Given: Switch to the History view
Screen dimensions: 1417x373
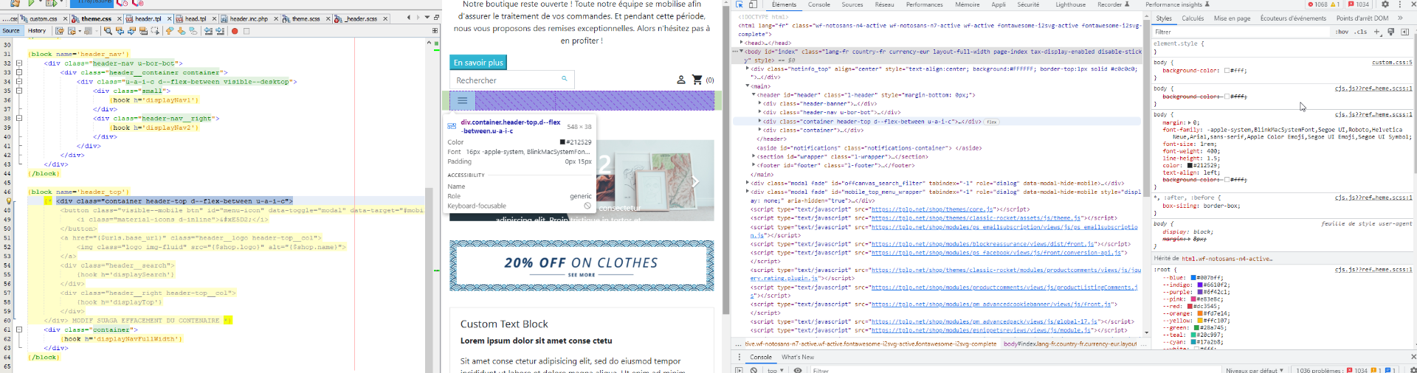Looking at the screenshot, I should [x=37, y=31].
